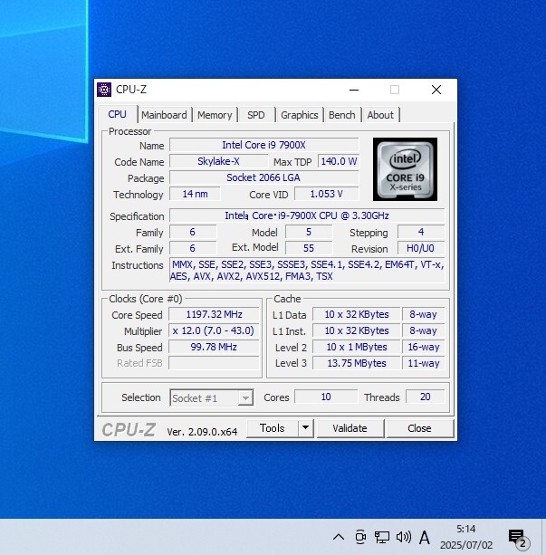546x555 pixels.
Task: Click the Level 3 '13.75 MBytes' value
Action: click(x=357, y=363)
